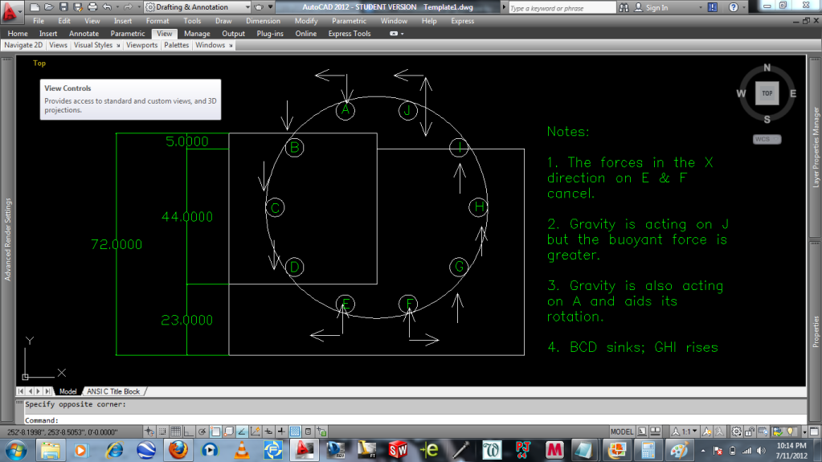
Task: Toggle Quick Properties in status bar
Action: coord(309,431)
